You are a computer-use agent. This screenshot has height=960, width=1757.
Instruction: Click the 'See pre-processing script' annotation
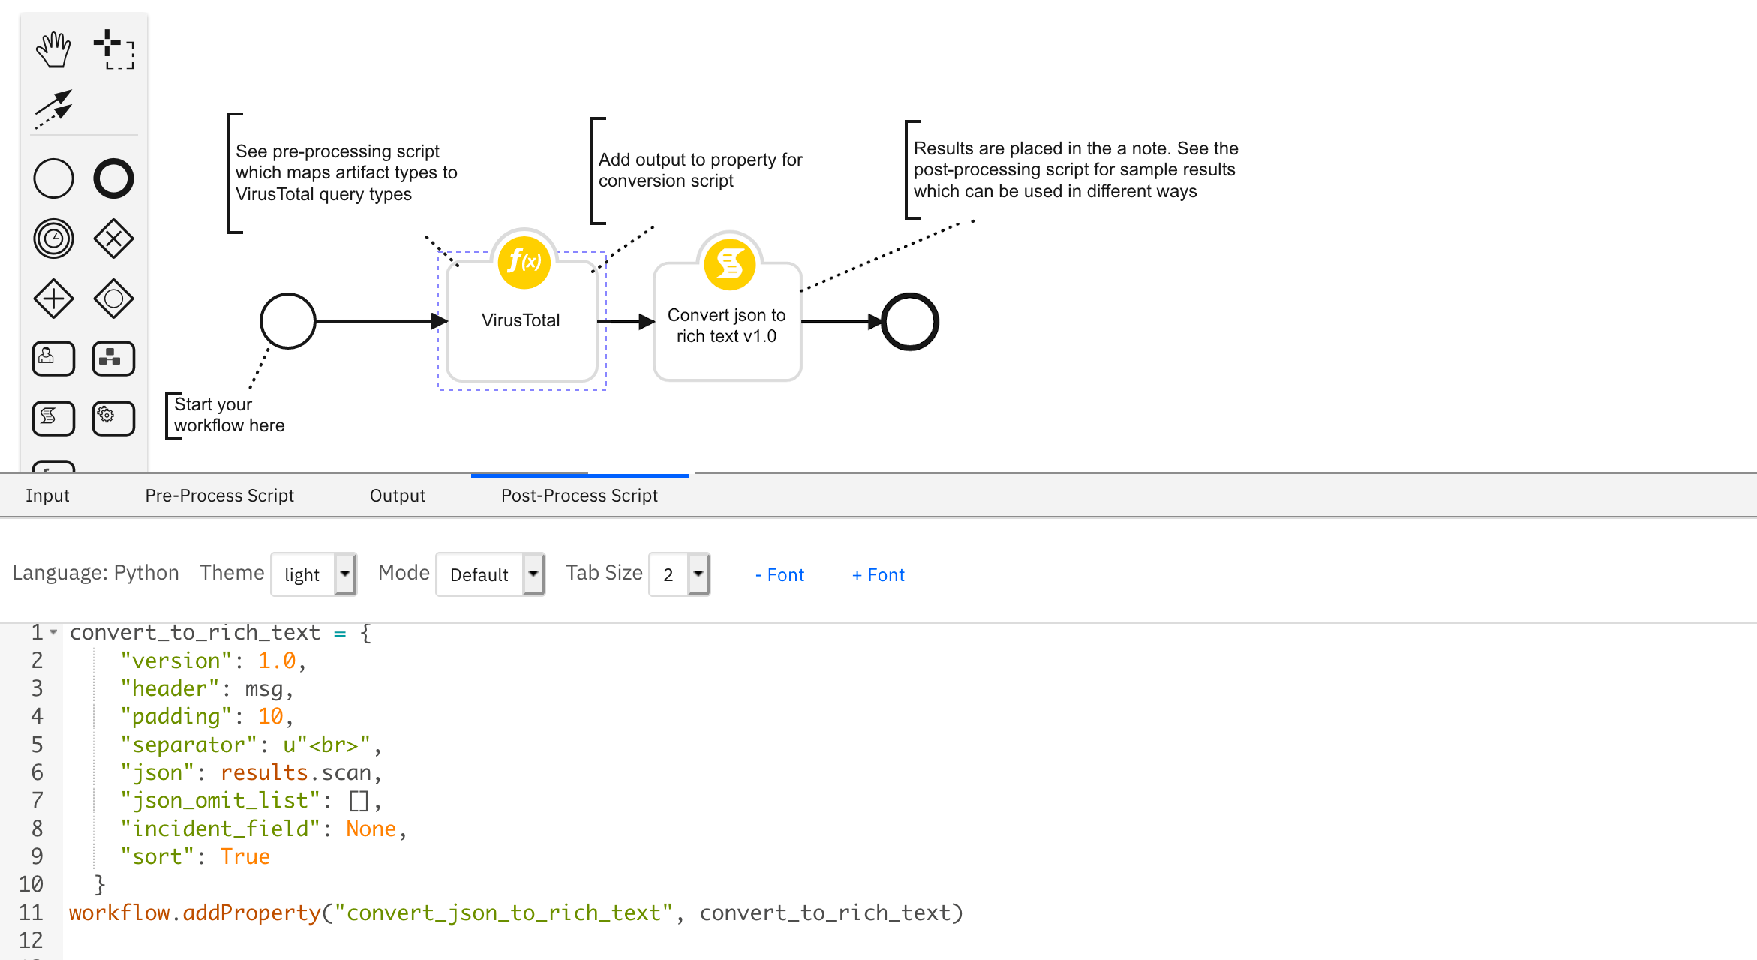tap(347, 173)
